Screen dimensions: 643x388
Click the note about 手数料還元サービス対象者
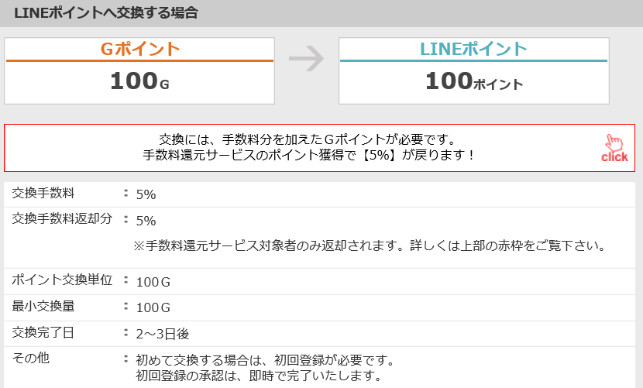tap(370, 246)
